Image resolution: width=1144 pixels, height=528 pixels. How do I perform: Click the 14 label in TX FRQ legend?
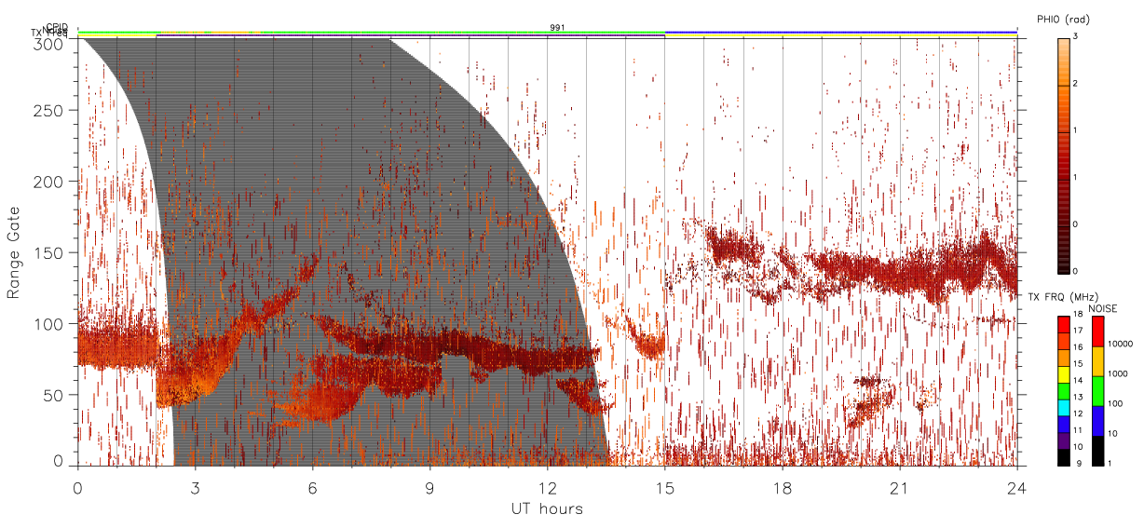tap(1078, 381)
